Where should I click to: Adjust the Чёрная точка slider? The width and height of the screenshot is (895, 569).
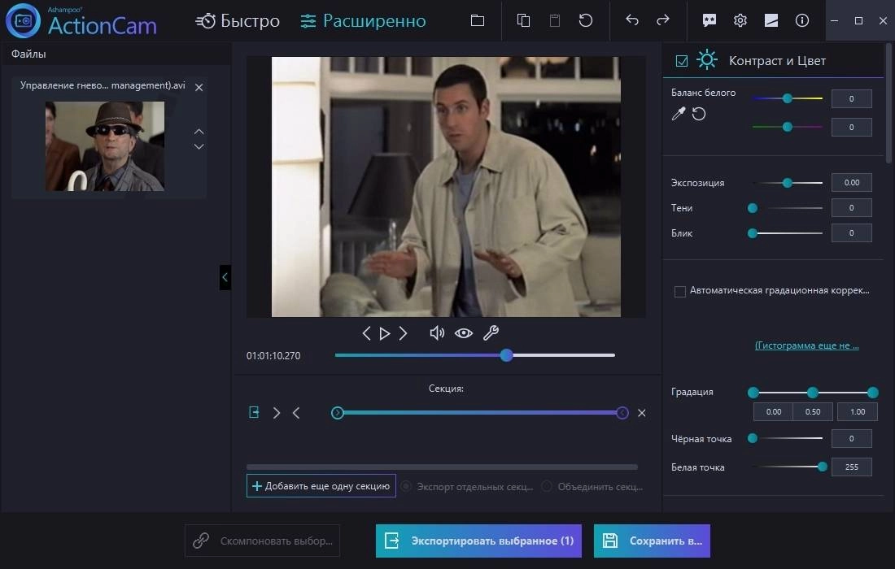coord(787,438)
